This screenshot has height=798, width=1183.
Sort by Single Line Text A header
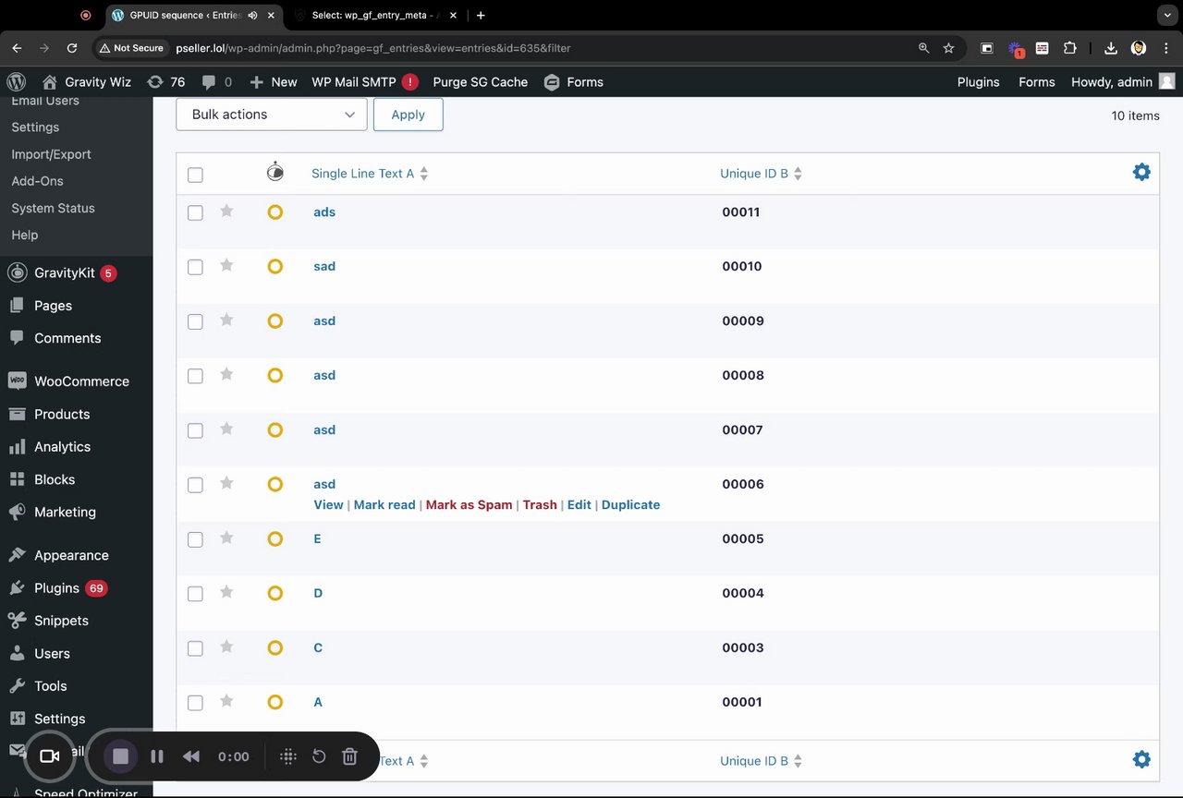tap(370, 174)
